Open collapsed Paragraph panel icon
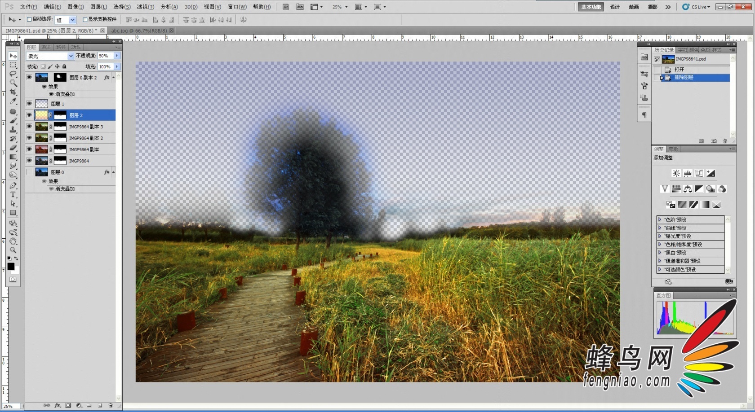Image resolution: width=755 pixels, height=412 pixels. 644,115
